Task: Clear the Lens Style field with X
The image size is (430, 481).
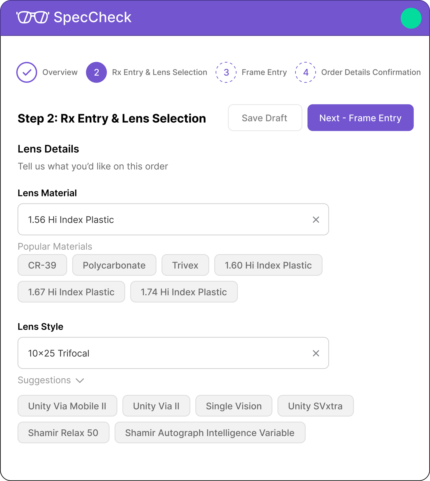Action: (x=316, y=353)
